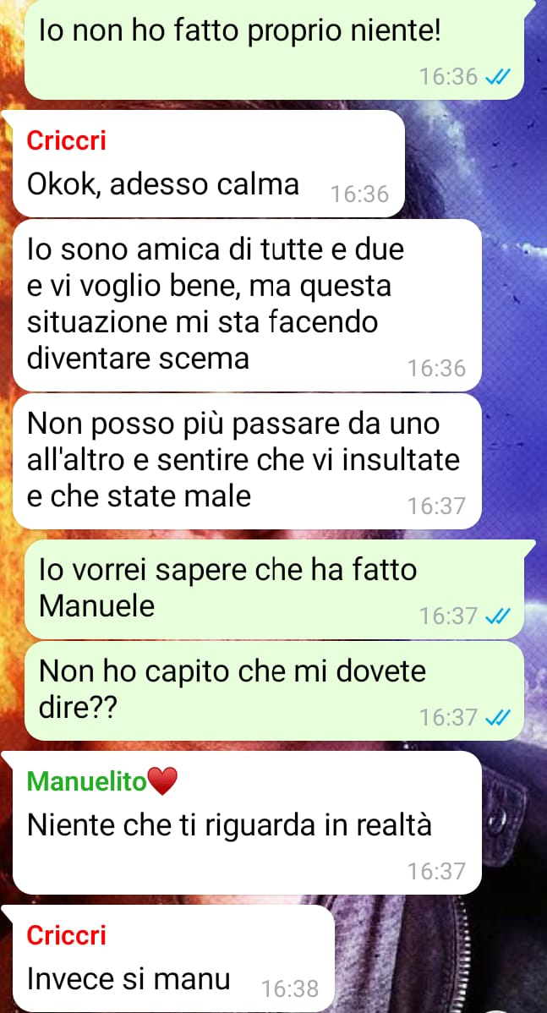Select the 'Niente che ti riguarda in realtà' message

point(247,823)
